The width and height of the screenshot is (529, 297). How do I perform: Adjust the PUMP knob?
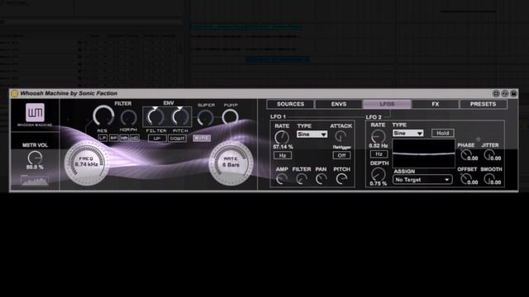[x=230, y=117]
